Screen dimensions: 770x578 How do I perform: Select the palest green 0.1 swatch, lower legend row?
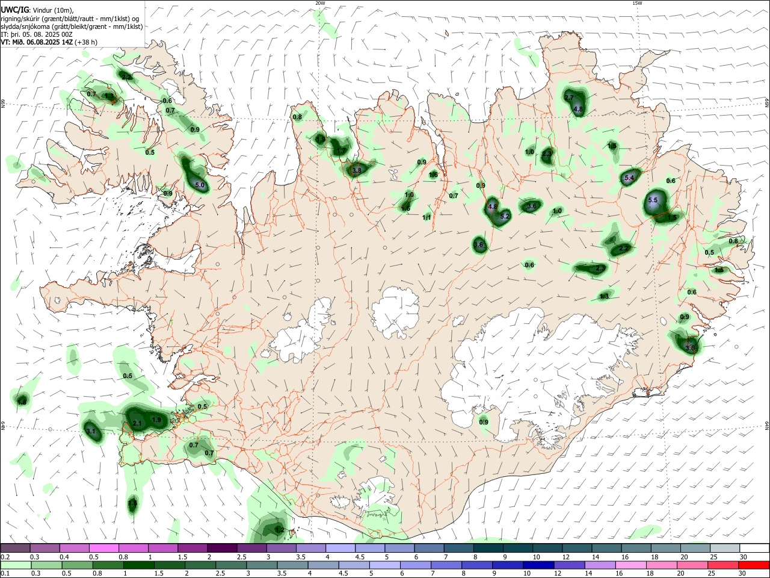coord(15,565)
